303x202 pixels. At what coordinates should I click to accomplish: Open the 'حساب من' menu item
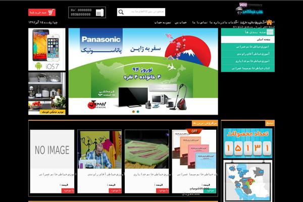(181, 22)
